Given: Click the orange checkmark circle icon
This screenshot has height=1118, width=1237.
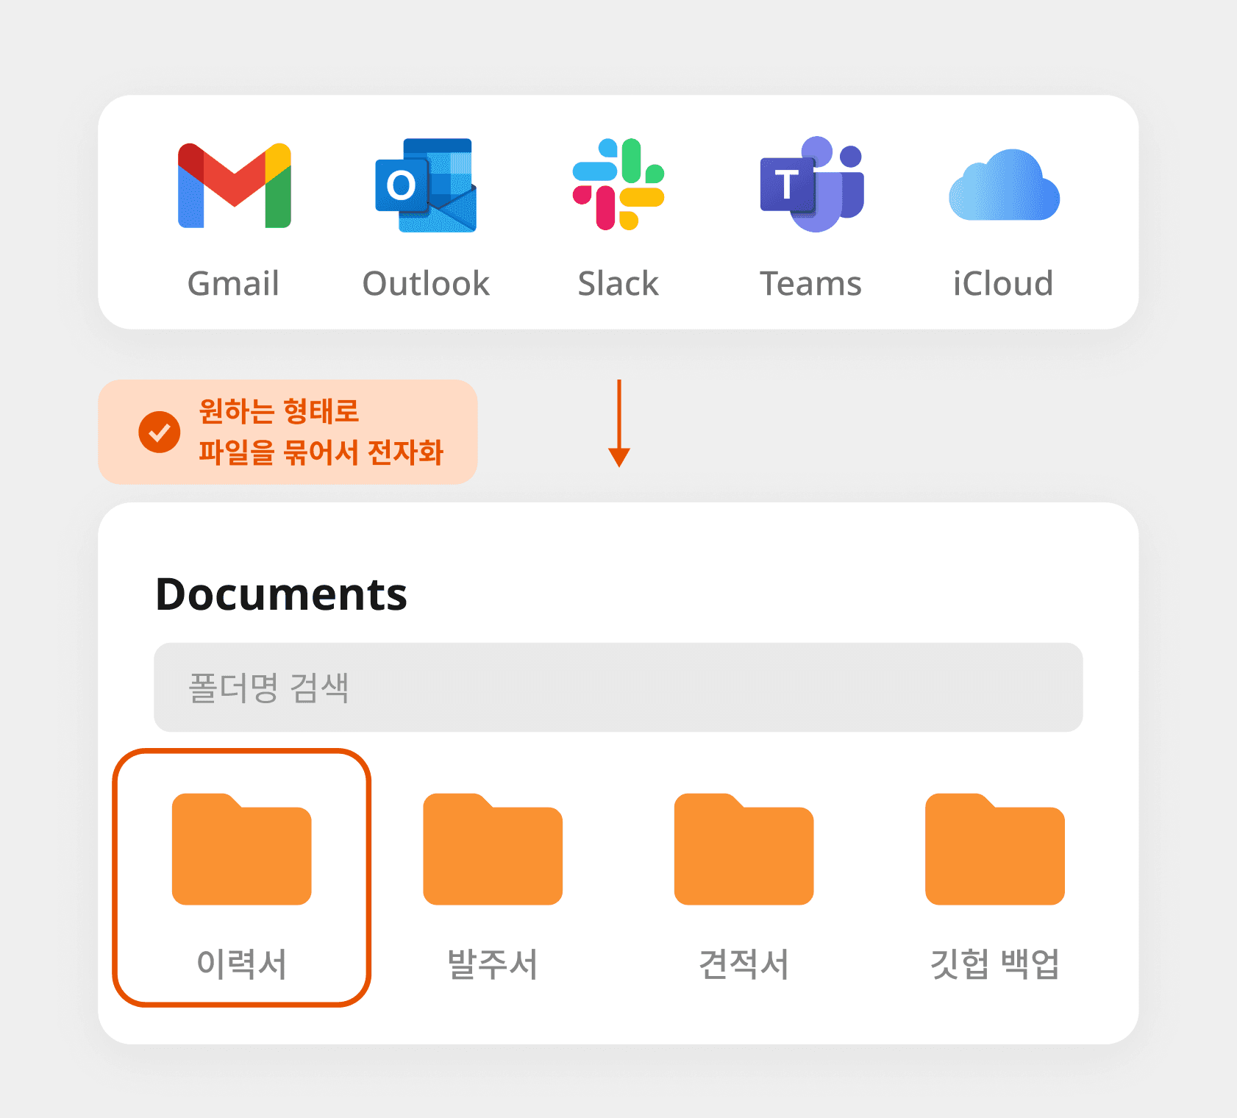Looking at the screenshot, I should (160, 432).
